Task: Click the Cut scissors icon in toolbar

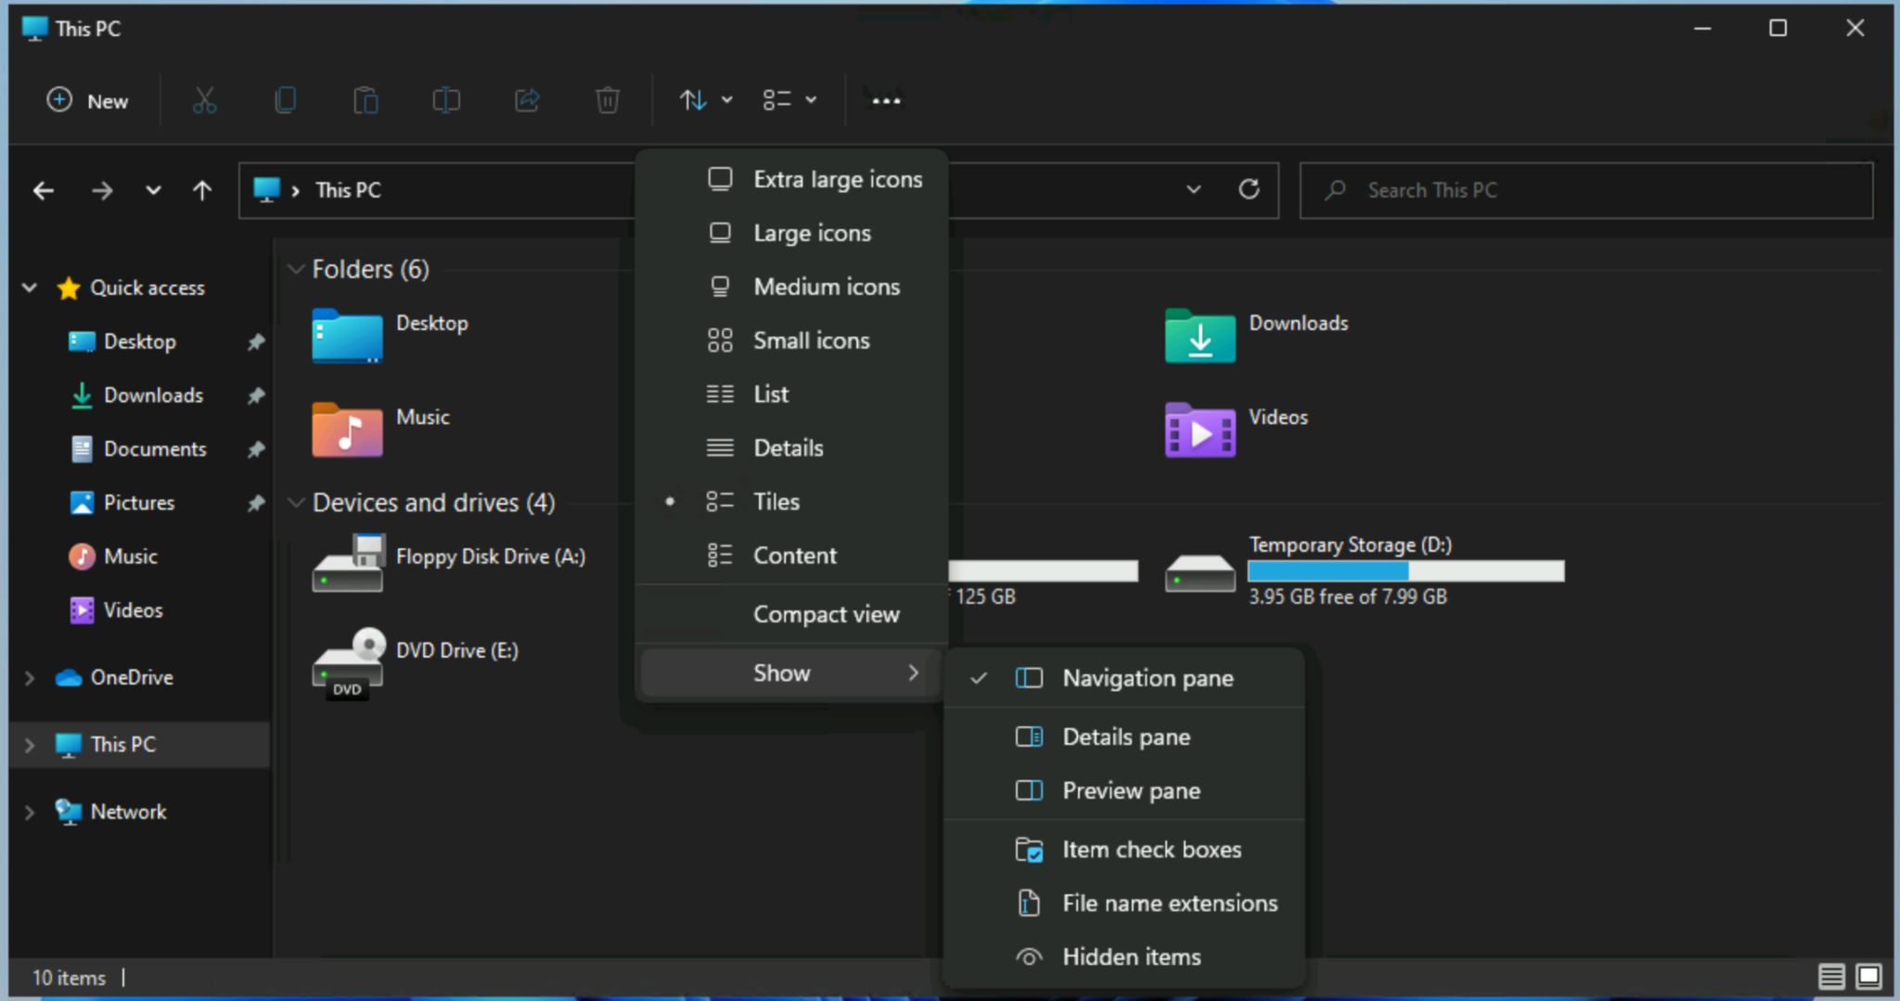Action: coord(204,100)
